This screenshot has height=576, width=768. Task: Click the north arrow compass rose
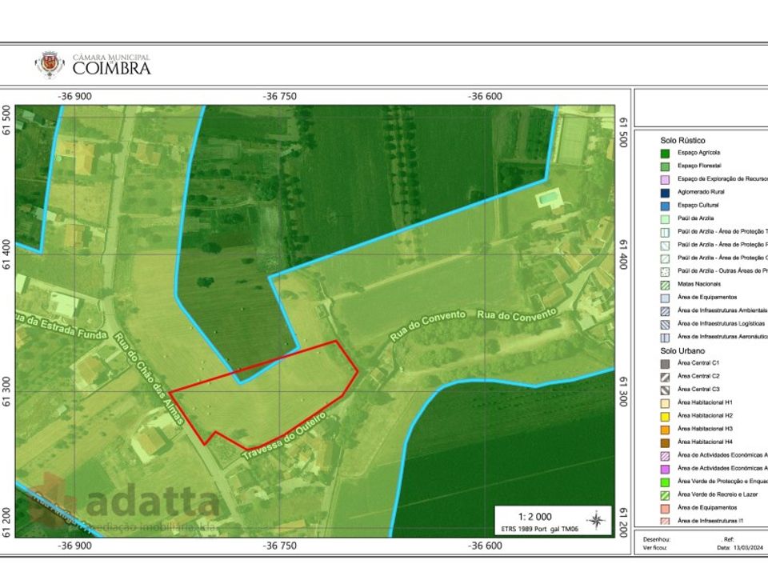[x=596, y=520]
